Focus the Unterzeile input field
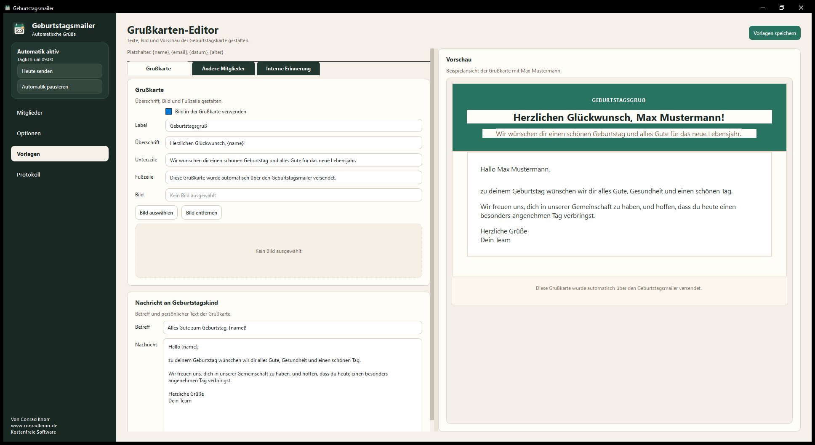 294,160
